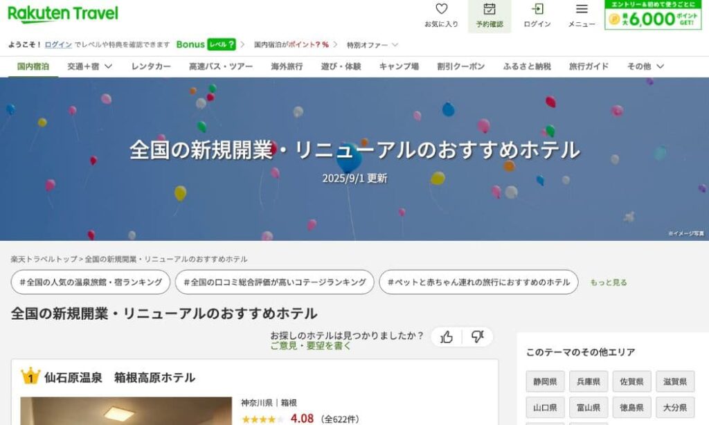
Task: Click the thumbs down feedback icon
Action: pyautogui.click(x=478, y=336)
